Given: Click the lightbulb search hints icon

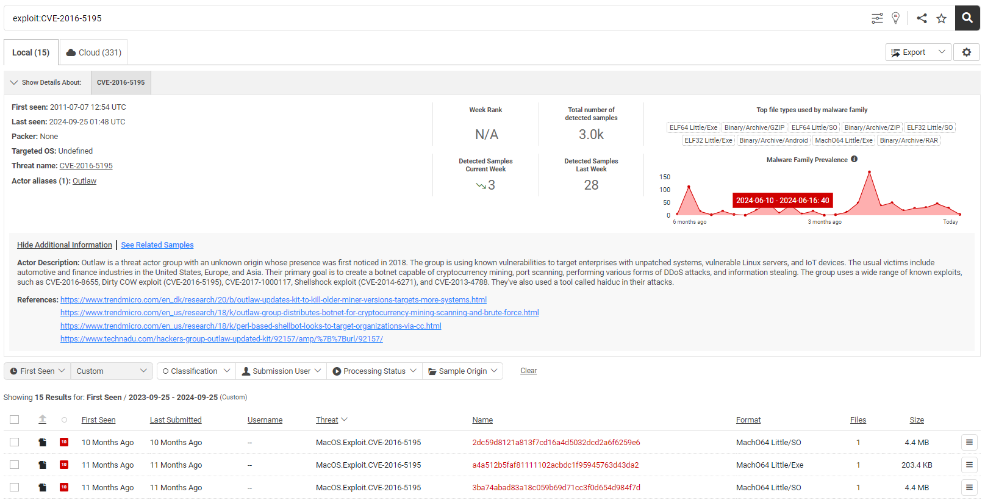Looking at the screenshot, I should click(x=895, y=18).
